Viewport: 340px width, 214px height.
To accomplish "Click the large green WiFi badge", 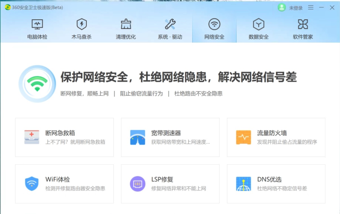I will pos(37,84).
